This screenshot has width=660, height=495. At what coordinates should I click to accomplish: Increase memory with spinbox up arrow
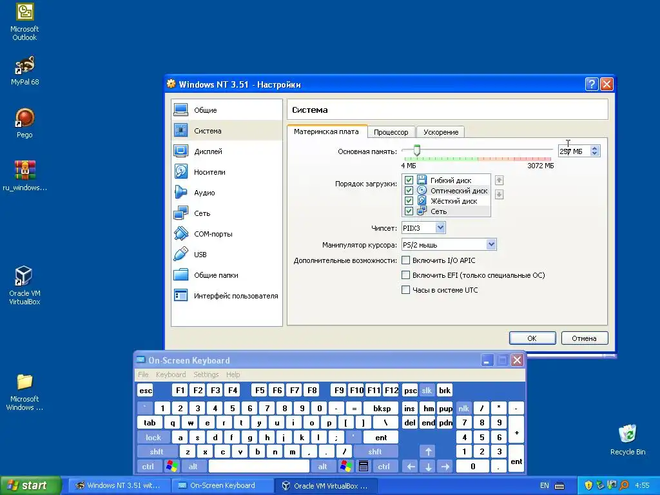point(594,148)
